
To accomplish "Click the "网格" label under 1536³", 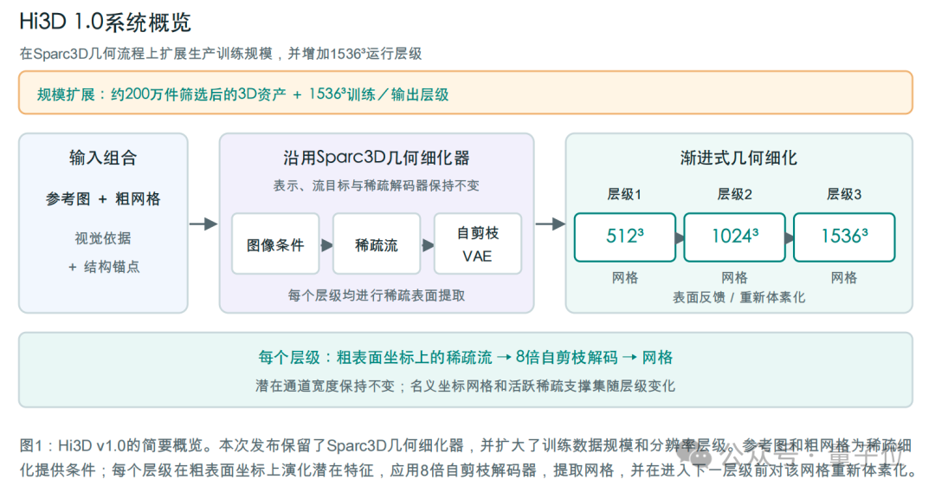I will [844, 277].
